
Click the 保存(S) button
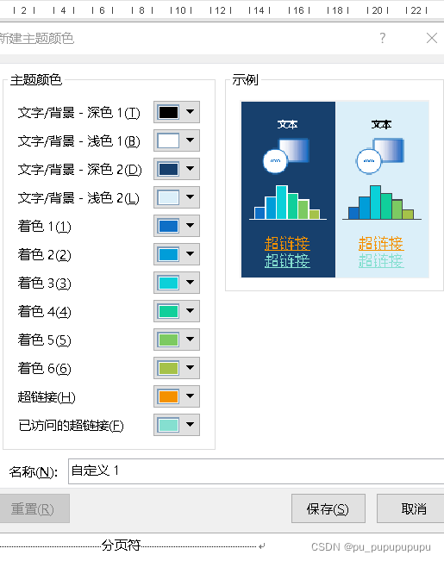pos(328,508)
